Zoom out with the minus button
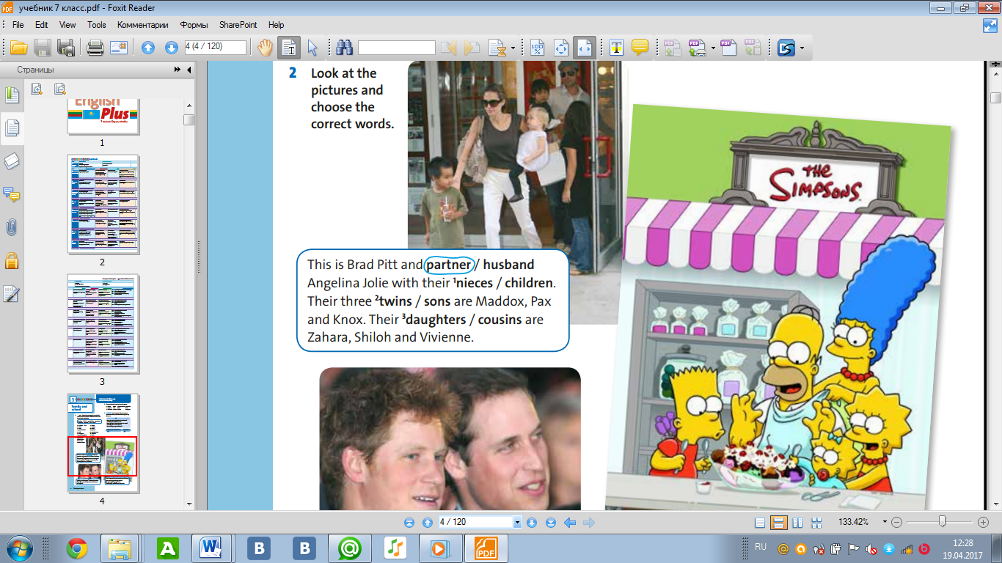 coord(897,523)
